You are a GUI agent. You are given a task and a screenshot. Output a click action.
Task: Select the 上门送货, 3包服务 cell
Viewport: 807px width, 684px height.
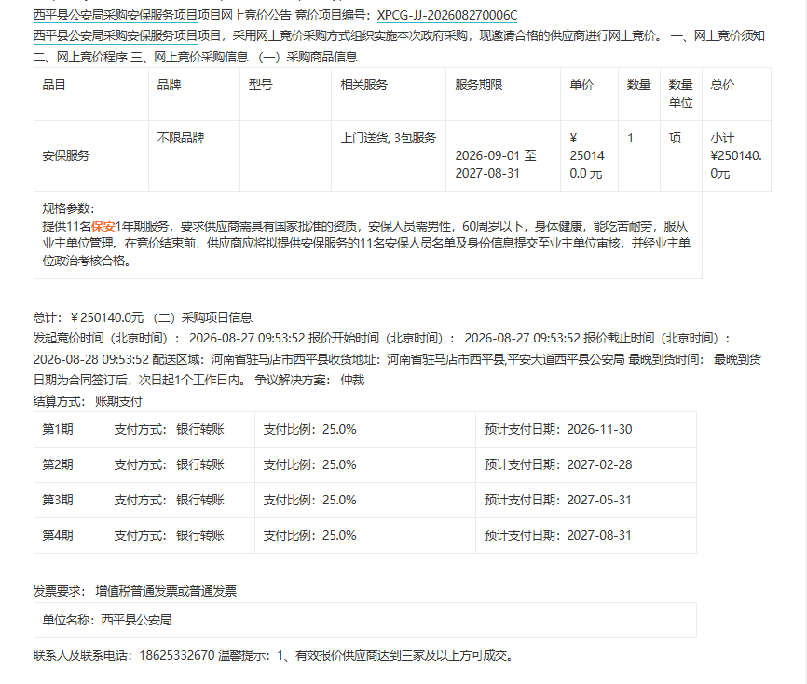[388, 138]
